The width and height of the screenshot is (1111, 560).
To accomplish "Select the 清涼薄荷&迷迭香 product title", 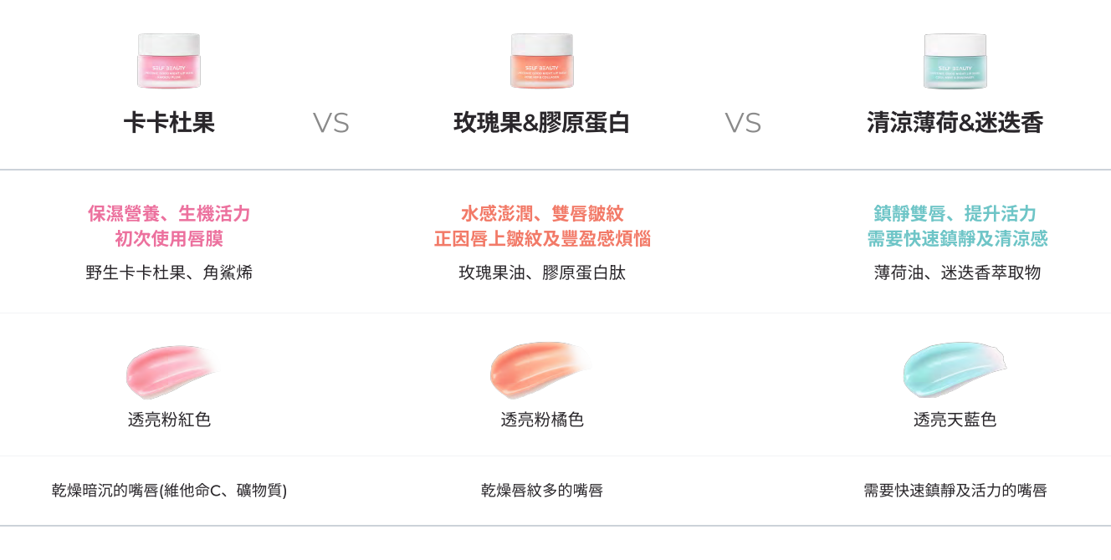I will click(x=955, y=123).
